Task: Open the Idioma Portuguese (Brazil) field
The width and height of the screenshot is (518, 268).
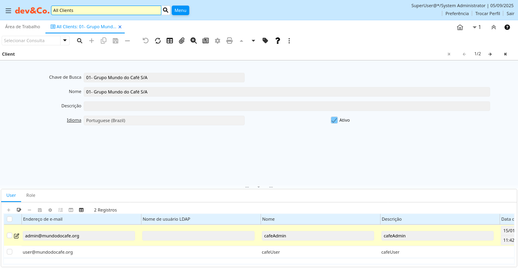Action: [x=164, y=120]
